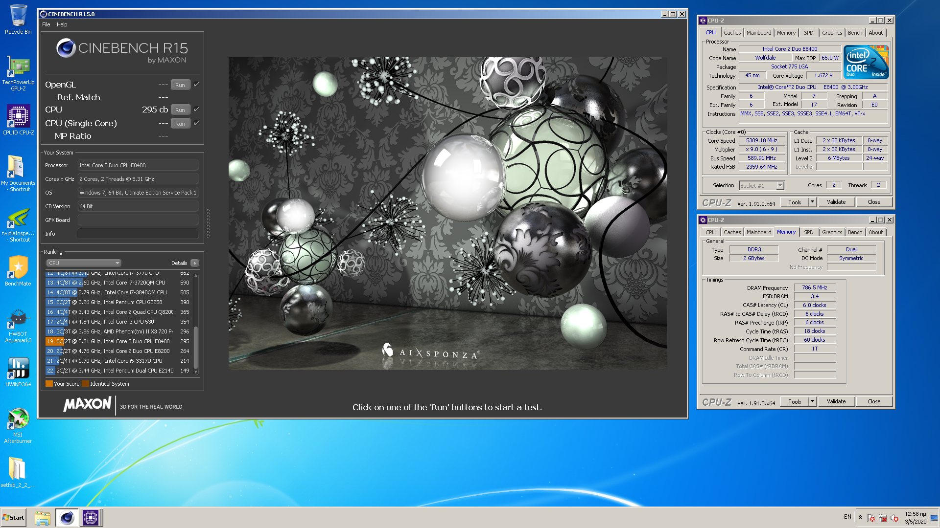Click Validate in the top CPU-Z window
940x528 pixels.
tap(836, 202)
